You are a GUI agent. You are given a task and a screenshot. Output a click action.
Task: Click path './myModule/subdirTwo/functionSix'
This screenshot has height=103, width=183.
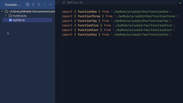click(x=140, y=35)
